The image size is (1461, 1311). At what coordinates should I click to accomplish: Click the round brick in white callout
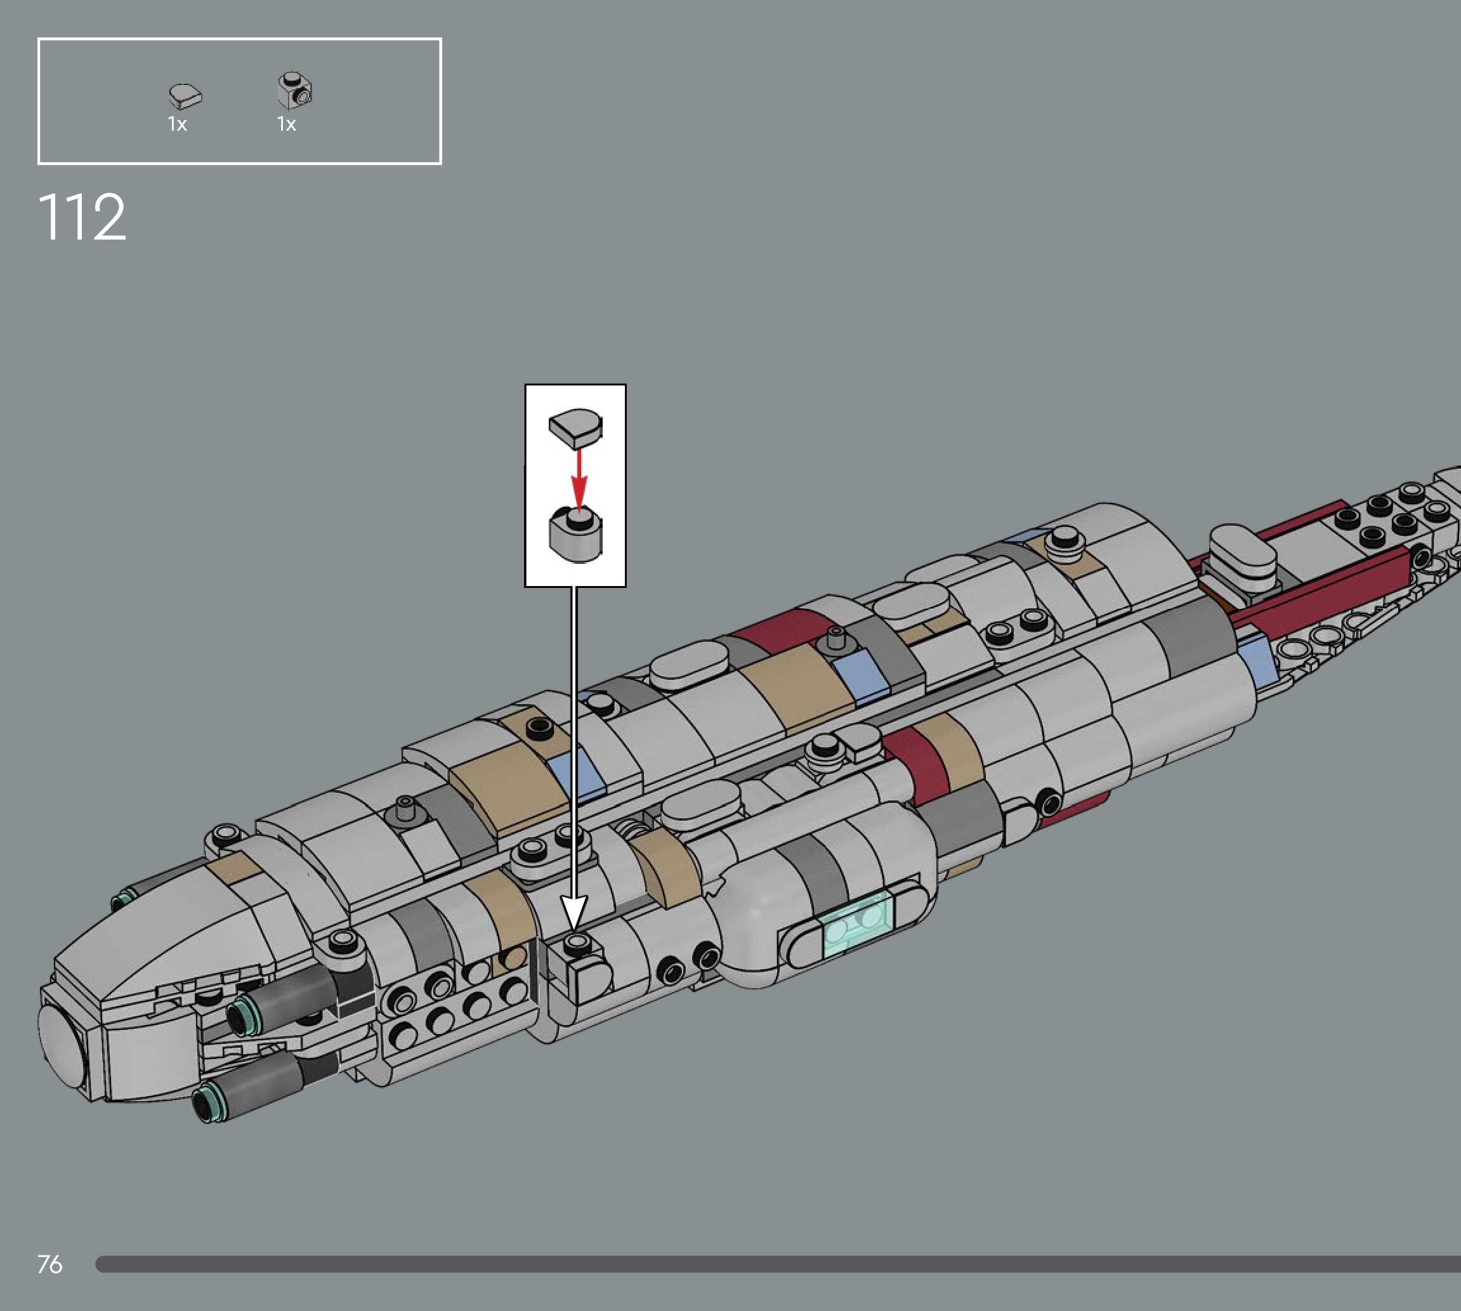coord(575,535)
